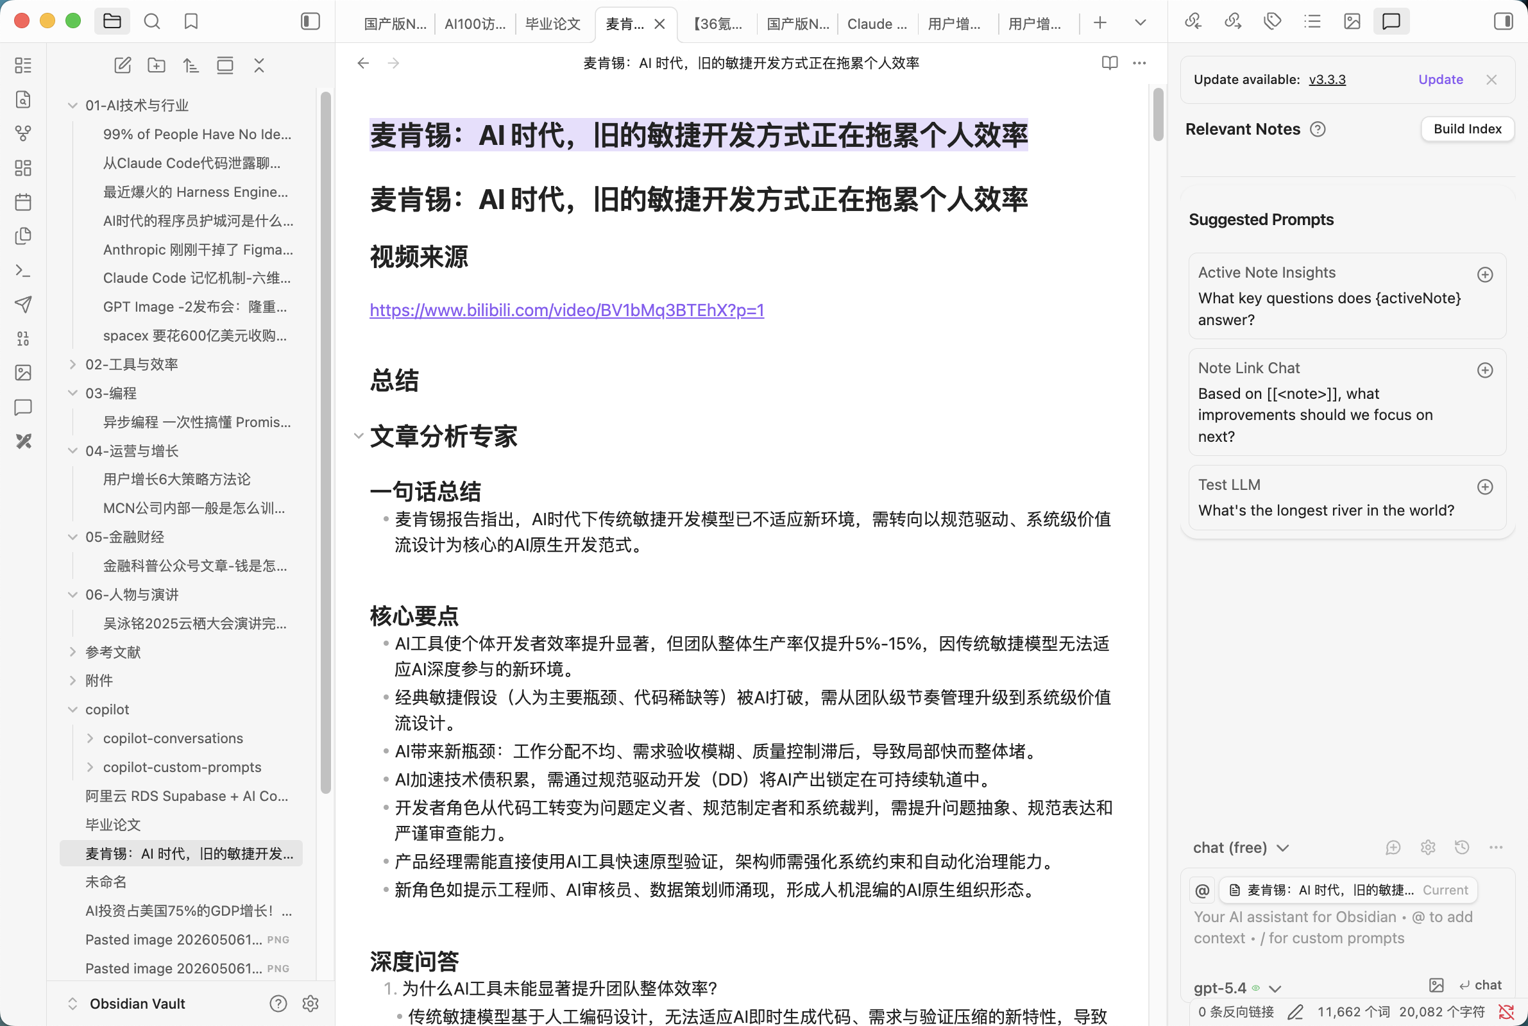Add the Test LLM prompt
Viewport: 1528px width, 1026px height.
tap(1485, 487)
